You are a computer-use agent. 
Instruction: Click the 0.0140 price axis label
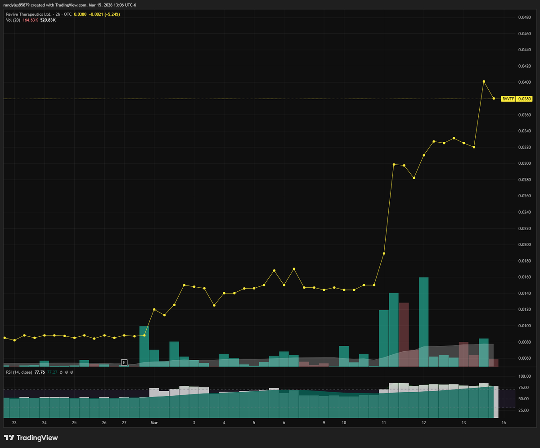point(525,293)
